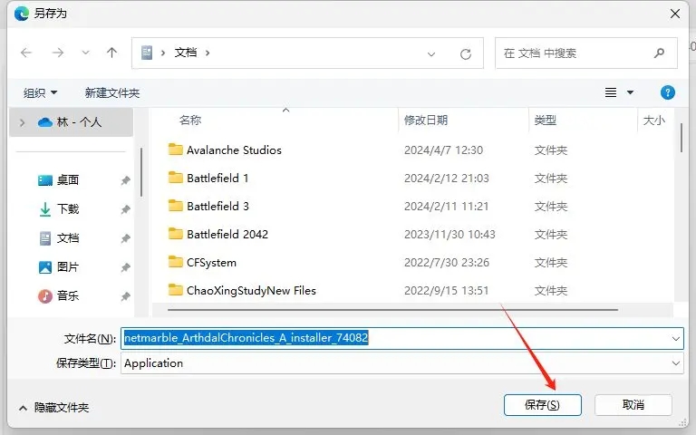Screen dimensions: 696x435
Task: Unpin 下载 using its pin icon
Action: coord(126,209)
